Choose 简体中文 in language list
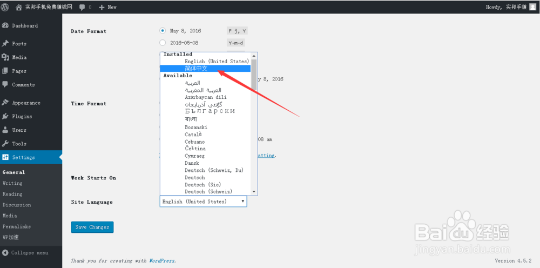Screen dimensions: 540x268 205,69
